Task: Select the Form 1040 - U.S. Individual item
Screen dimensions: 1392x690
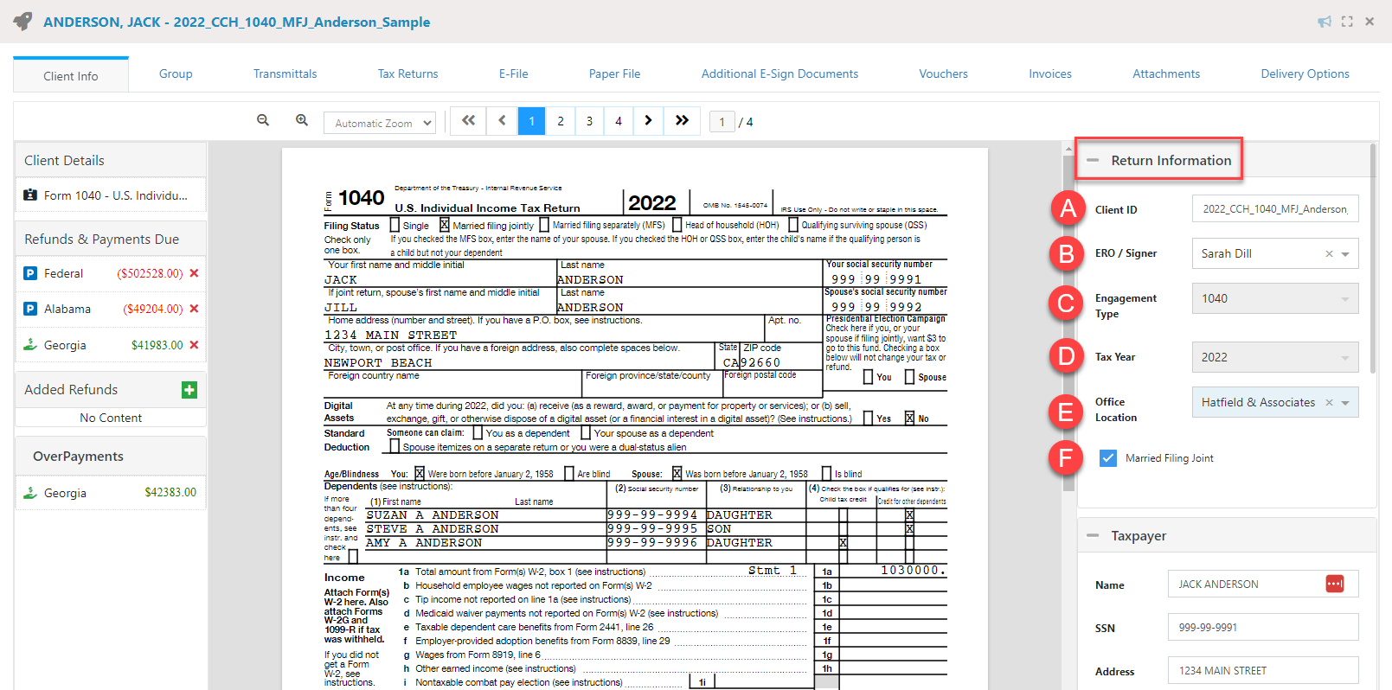Action: pos(111,195)
